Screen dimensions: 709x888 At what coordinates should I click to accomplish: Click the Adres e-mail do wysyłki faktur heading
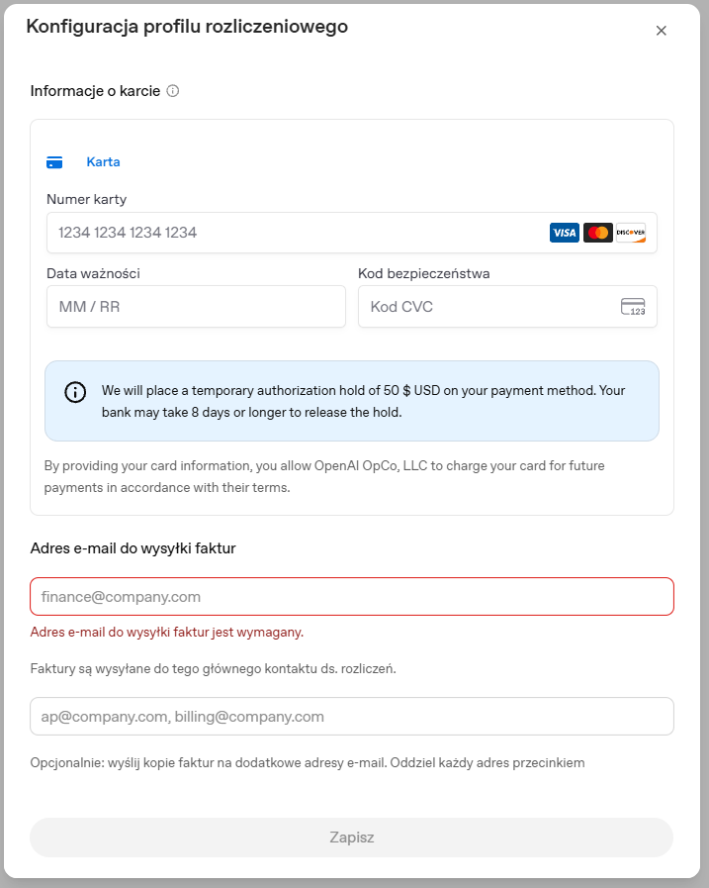pyautogui.click(x=133, y=548)
